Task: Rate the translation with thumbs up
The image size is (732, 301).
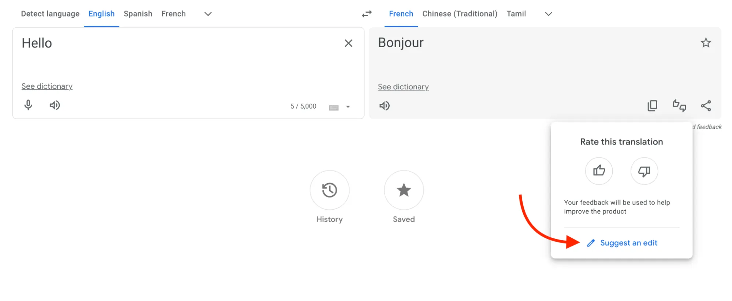Action: click(x=599, y=171)
